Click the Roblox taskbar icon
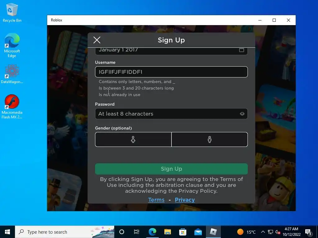The height and width of the screenshot is (238, 318). coord(213,232)
